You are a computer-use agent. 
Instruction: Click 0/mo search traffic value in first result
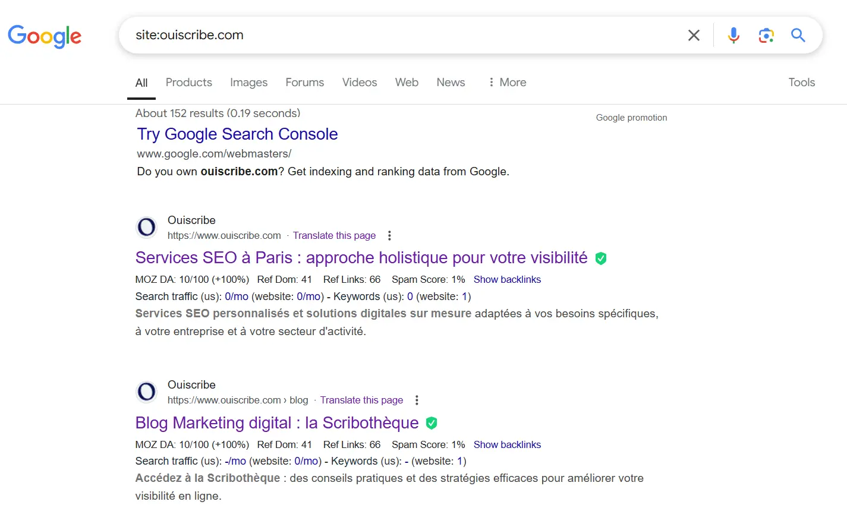tap(237, 296)
